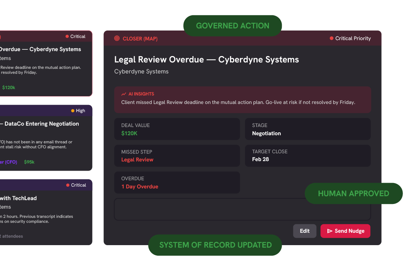Click the Negotiation stage value
The height and width of the screenshot is (276, 410).
coord(266,133)
